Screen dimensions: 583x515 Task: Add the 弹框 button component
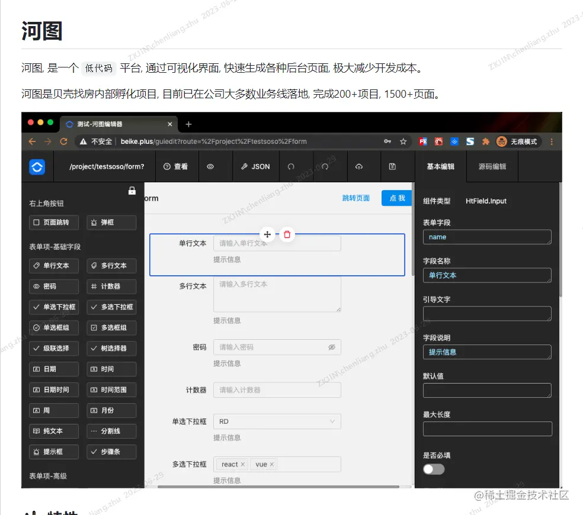pos(111,222)
